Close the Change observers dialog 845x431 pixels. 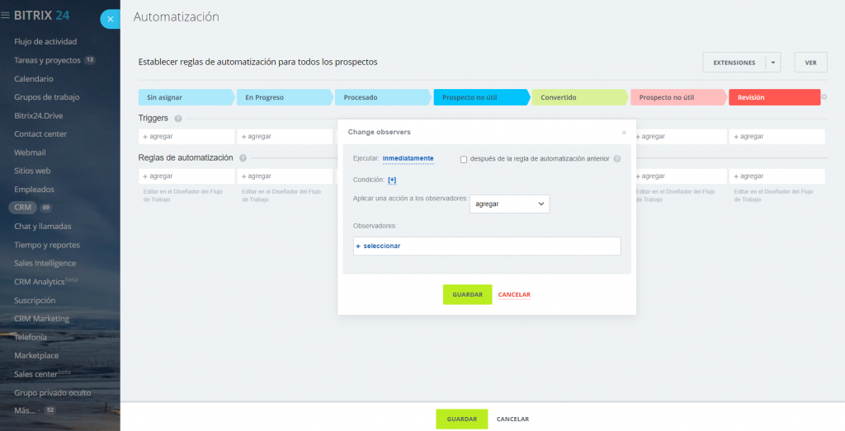pos(624,132)
